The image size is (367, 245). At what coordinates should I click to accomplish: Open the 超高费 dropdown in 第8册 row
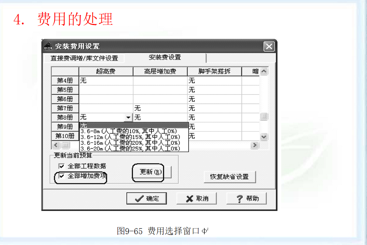tap(128, 117)
